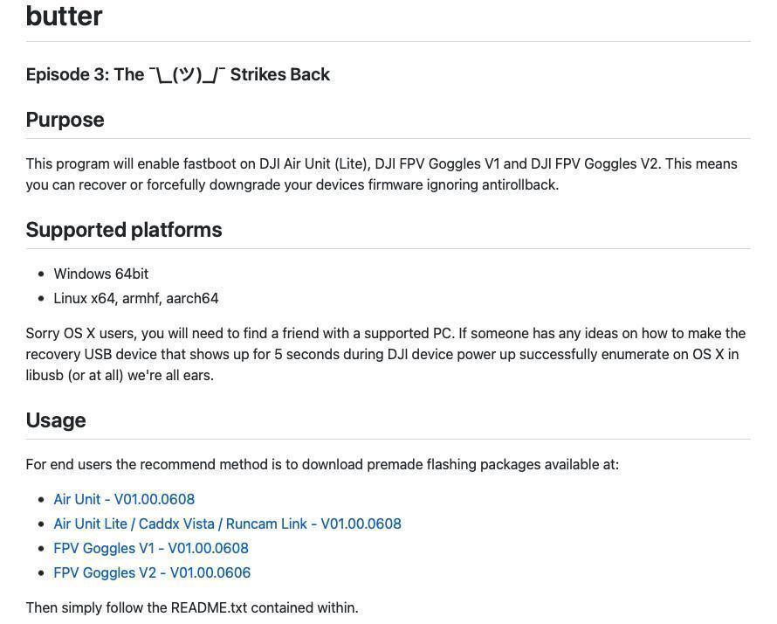Click the bullet before FPV Goggles V2

pos(41,572)
